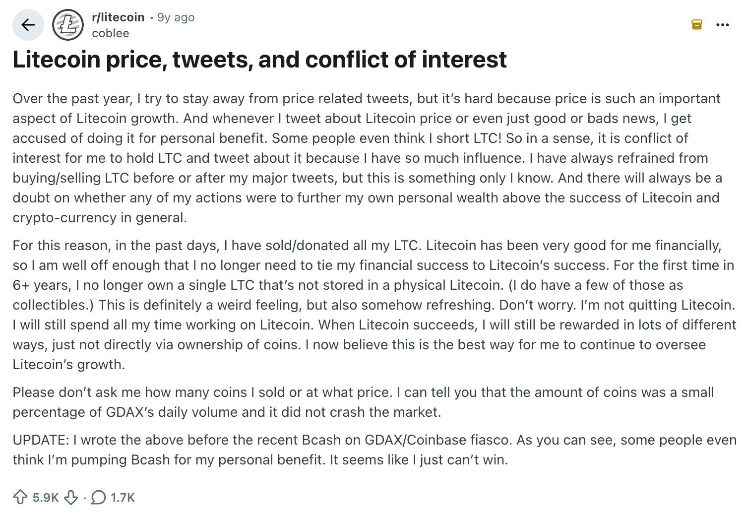Visit the r/litecoin community link
This screenshot has width=745, height=523.
click(x=118, y=17)
